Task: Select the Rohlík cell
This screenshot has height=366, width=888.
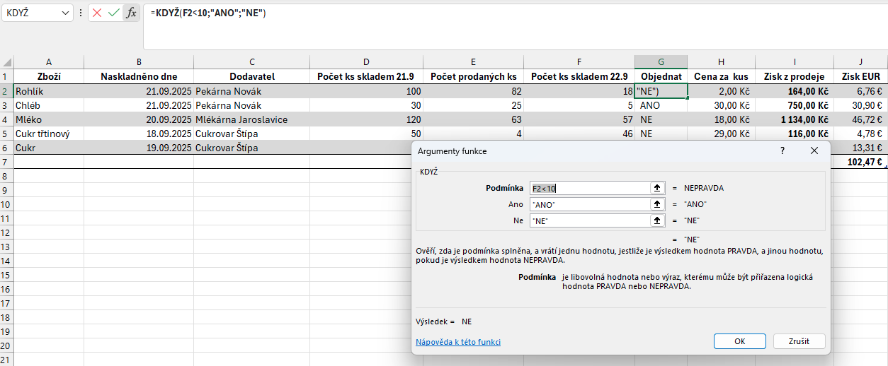Action: [49, 91]
